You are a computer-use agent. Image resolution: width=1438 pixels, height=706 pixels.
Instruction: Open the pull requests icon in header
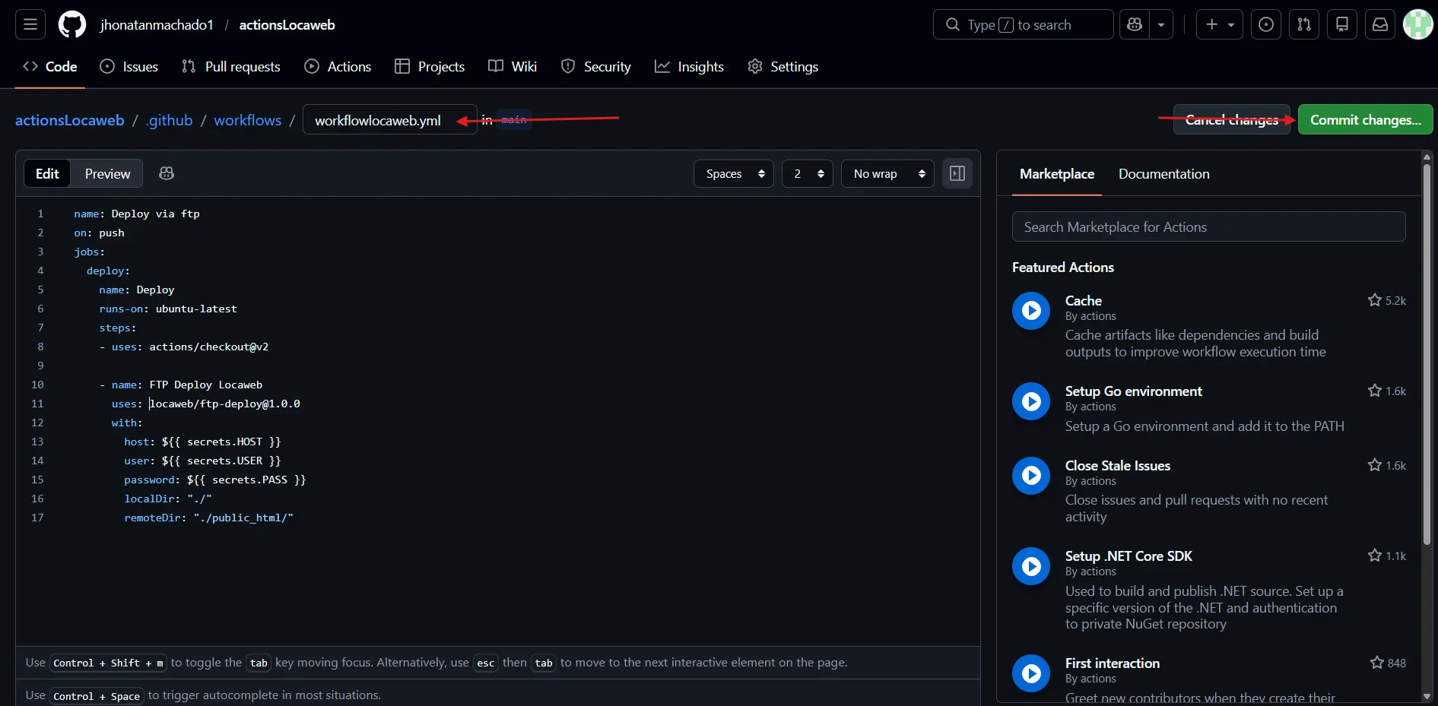[x=1304, y=25]
